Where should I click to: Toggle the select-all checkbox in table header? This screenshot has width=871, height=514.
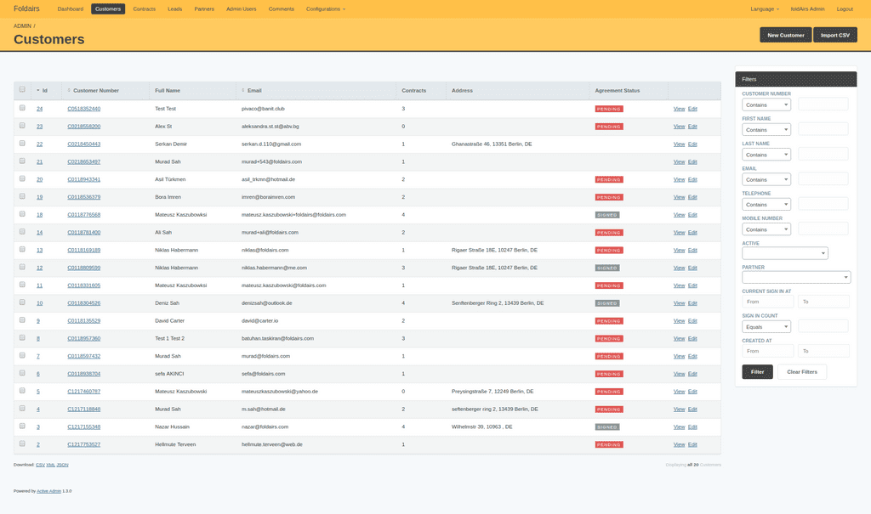[21, 89]
